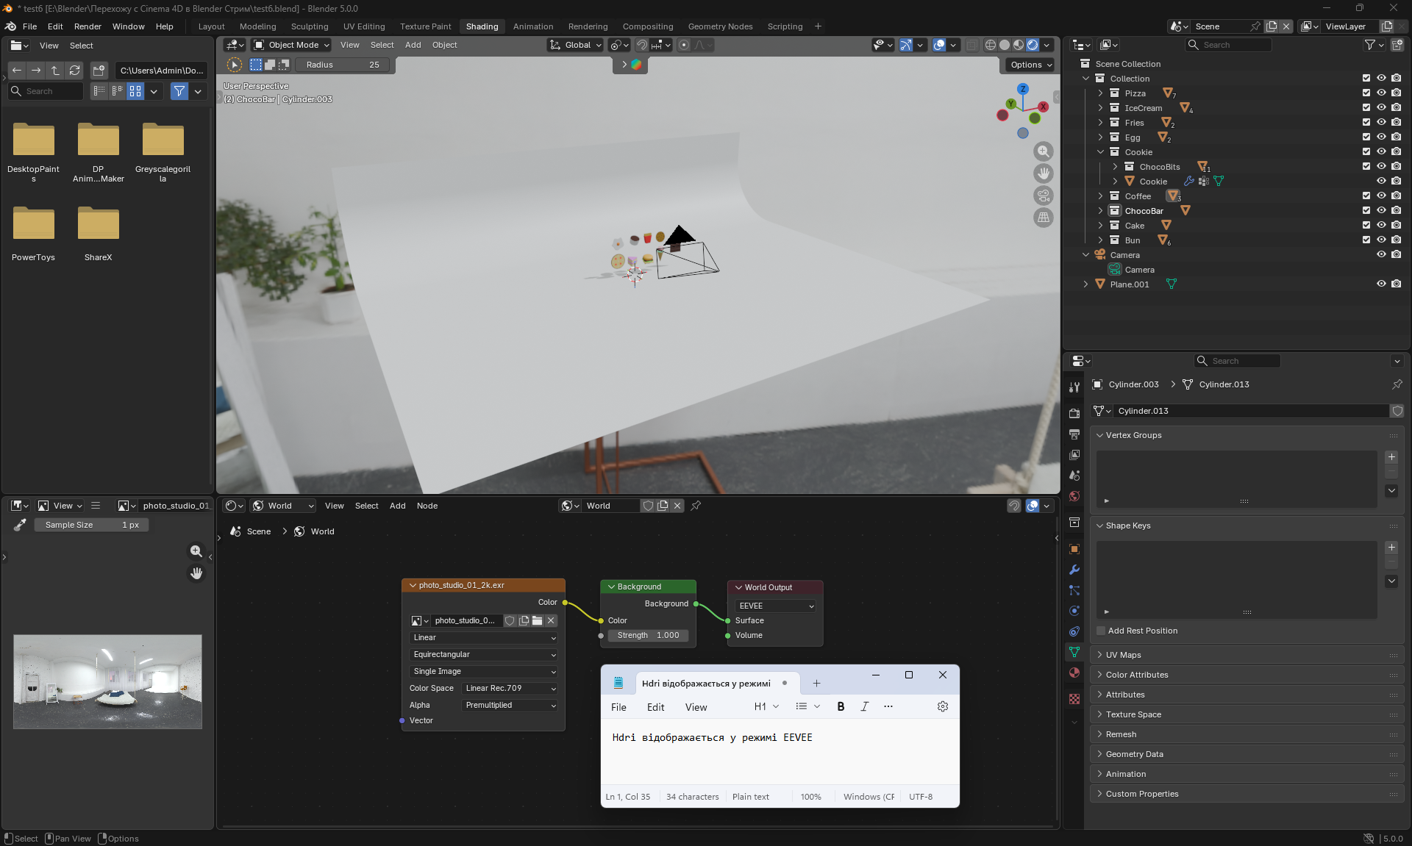Hide the Pizza collection in viewport
Image resolution: width=1412 pixels, height=846 pixels.
tap(1381, 93)
